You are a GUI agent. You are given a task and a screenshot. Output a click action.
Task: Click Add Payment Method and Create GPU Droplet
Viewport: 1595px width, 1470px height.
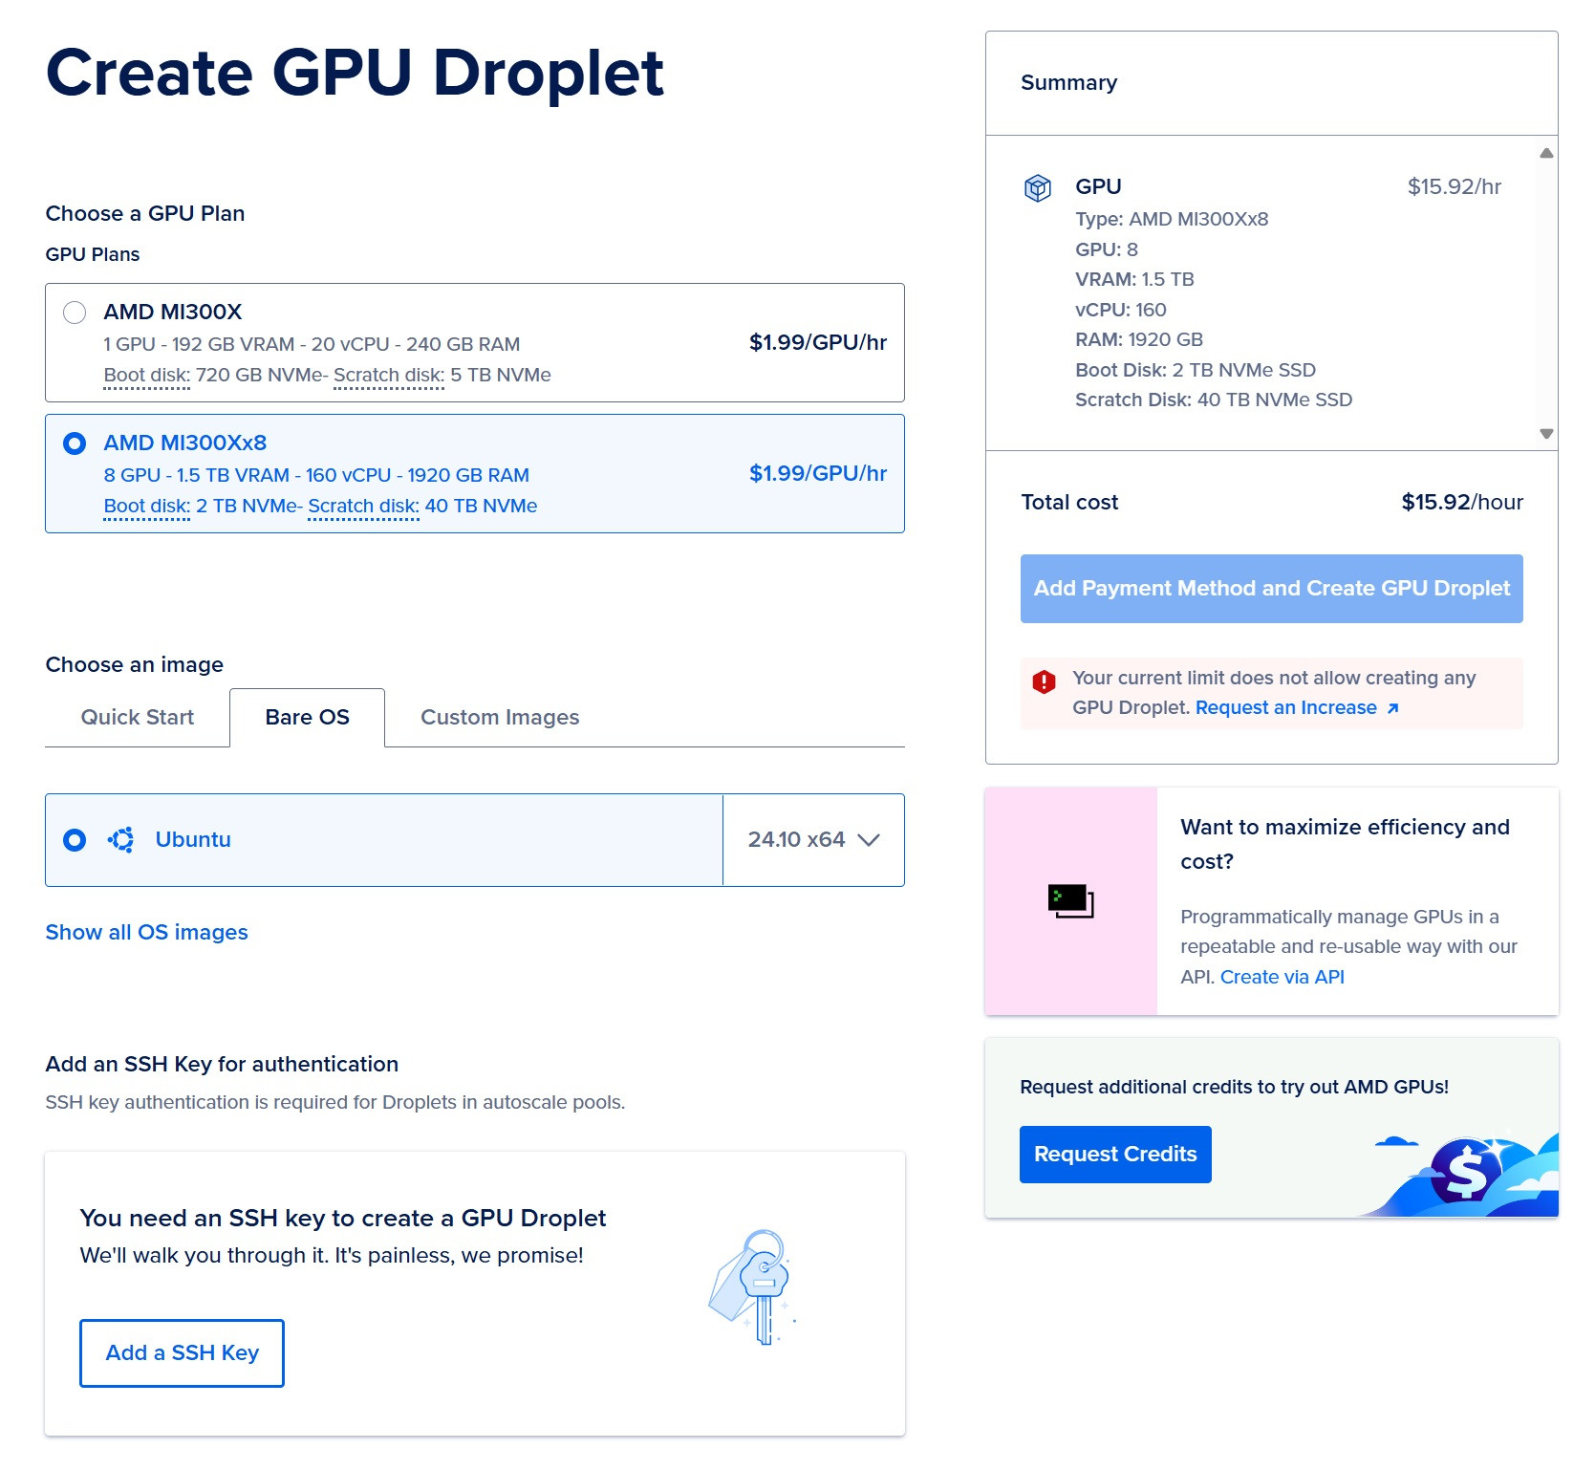tap(1271, 589)
